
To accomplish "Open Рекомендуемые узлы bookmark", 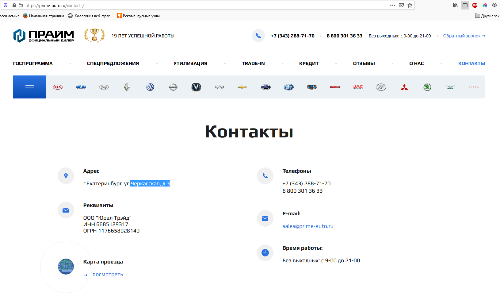I will 138,16.
